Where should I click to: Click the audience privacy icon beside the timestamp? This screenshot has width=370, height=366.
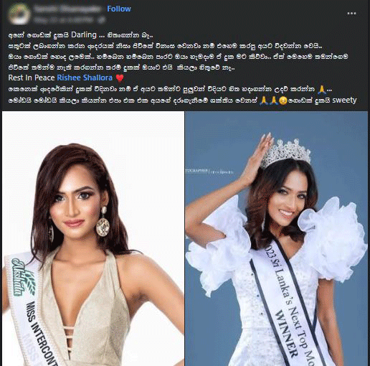(x=102, y=20)
